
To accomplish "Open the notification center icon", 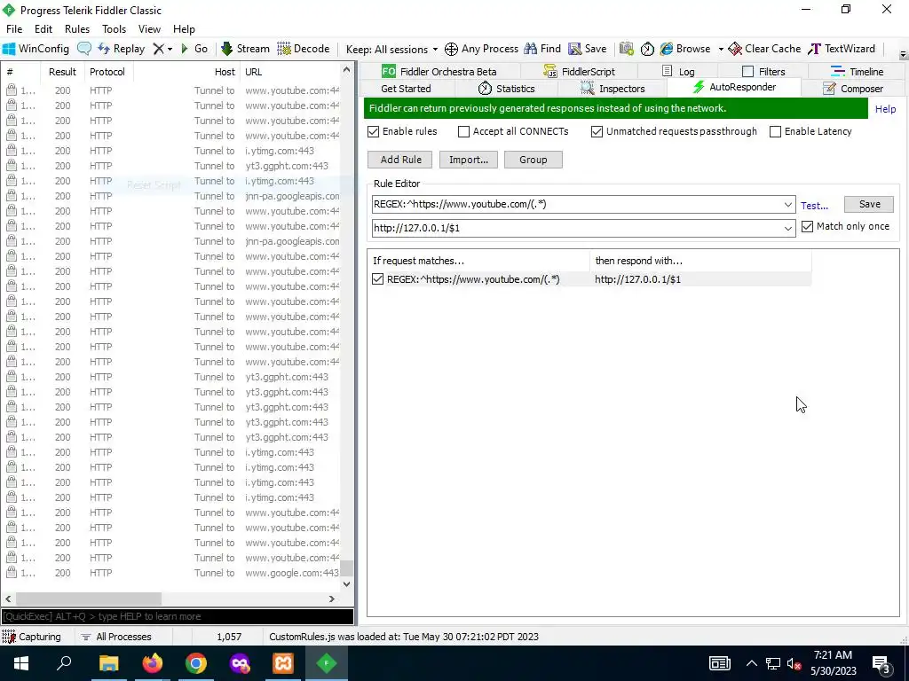I will (881, 663).
